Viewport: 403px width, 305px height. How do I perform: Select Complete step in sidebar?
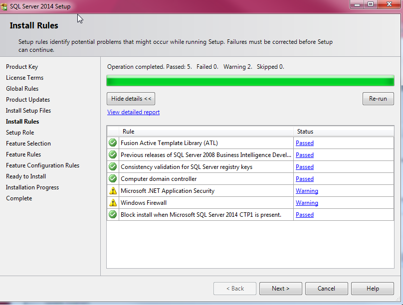(x=19, y=198)
